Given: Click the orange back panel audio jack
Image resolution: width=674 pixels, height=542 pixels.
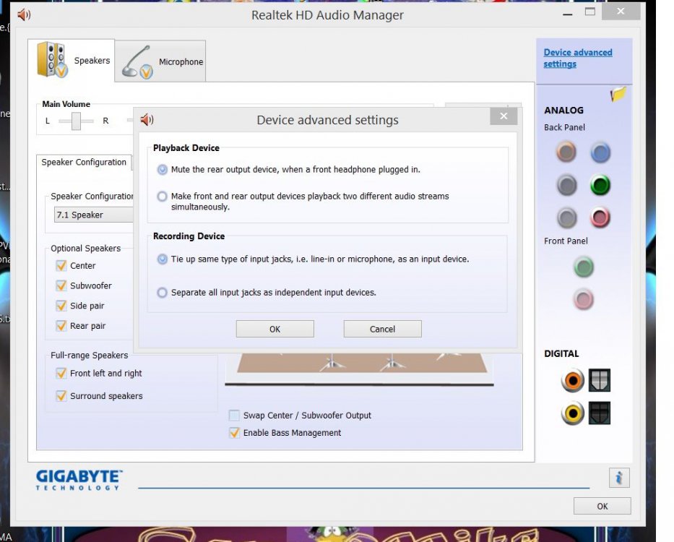Looking at the screenshot, I should click(x=566, y=152).
